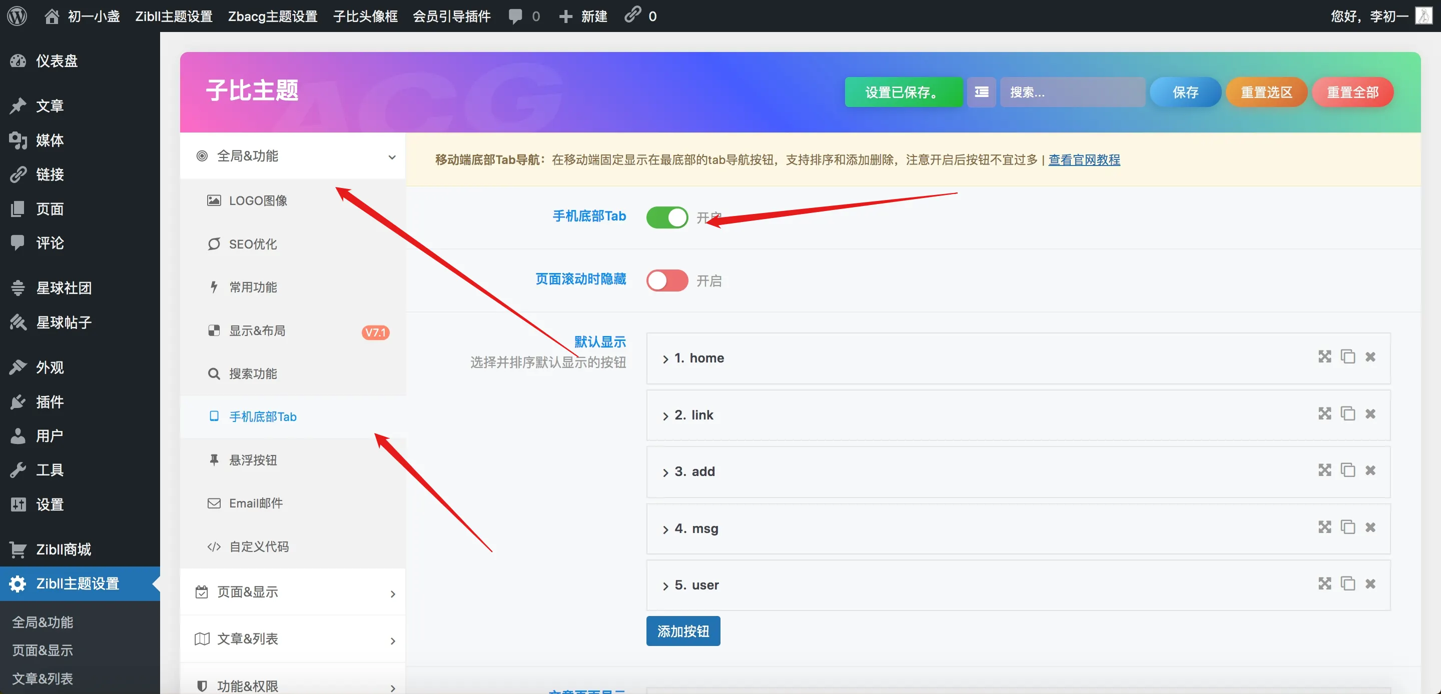Open the Zibll商城 shop menu

80,549
